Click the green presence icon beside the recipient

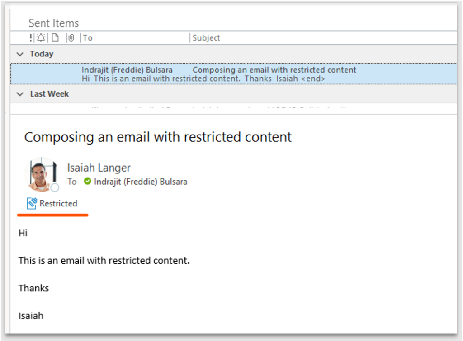[x=88, y=182]
